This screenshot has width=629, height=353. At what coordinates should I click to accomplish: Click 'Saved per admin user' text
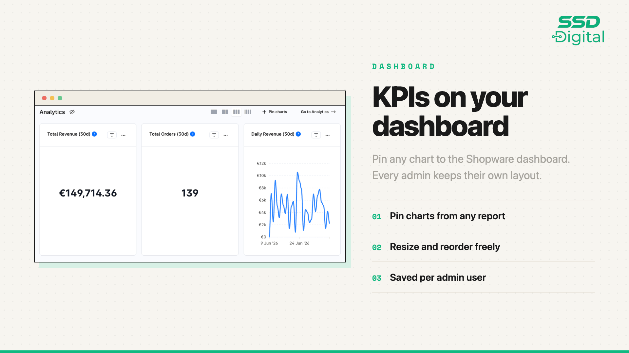click(438, 277)
